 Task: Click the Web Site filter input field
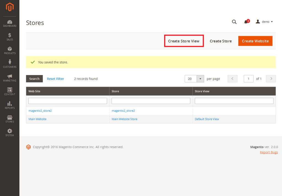pos(68,101)
